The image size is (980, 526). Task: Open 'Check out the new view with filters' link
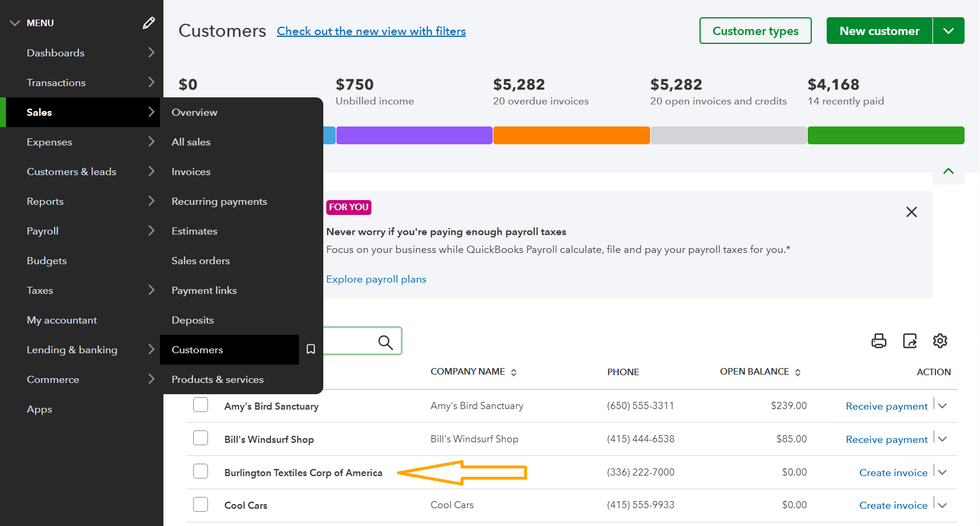pyautogui.click(x=371, y=31)
